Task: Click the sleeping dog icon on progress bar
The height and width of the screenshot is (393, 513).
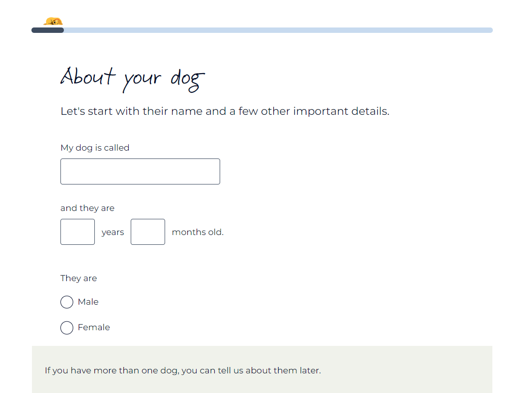Action: point(53,22)
